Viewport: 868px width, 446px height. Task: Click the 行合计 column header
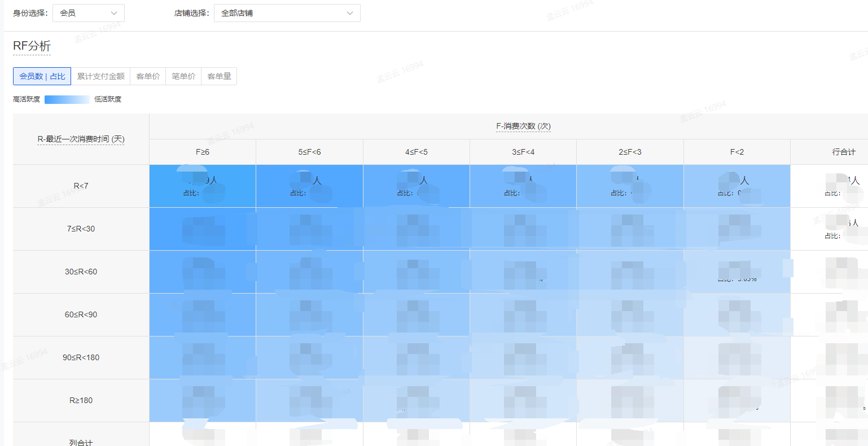point(843,152)
